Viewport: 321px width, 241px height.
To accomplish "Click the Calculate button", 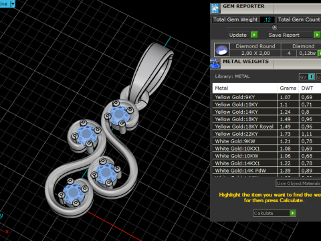I will [x=274, y=213].
